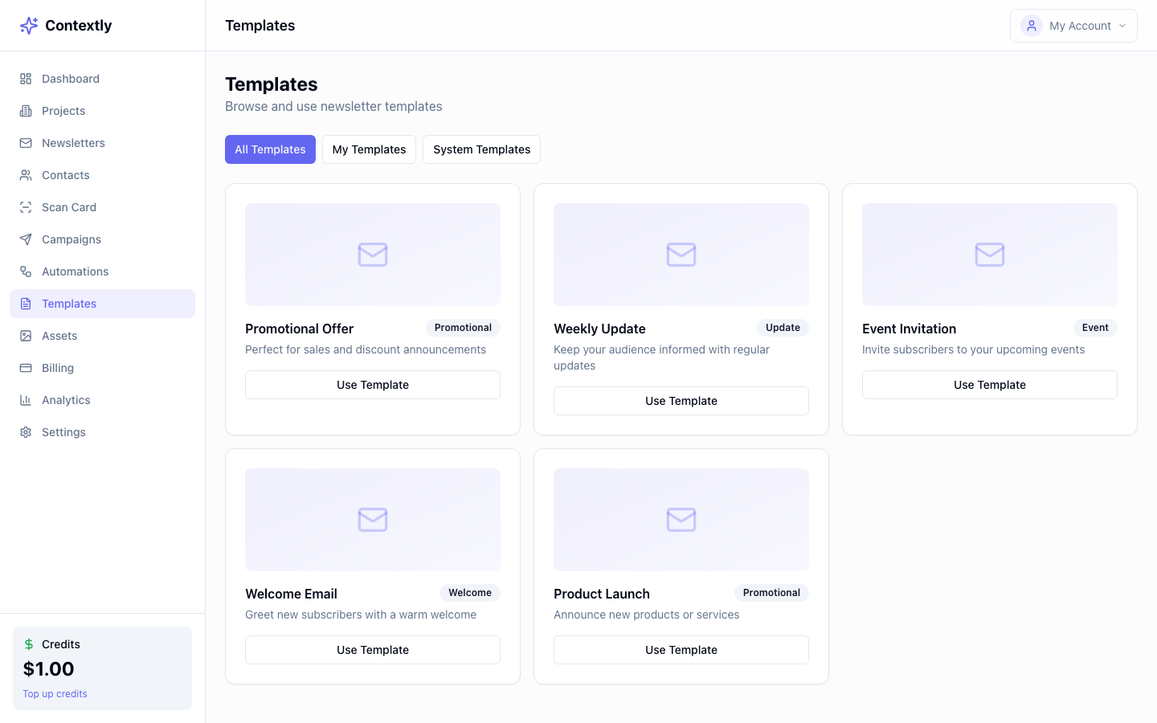1157x723 pixels.
Task: Click the Projects sidebar icon
Action: click(x=26, y=110)
